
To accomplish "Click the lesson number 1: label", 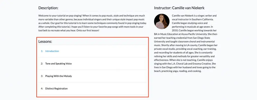I will coord(42,51).
